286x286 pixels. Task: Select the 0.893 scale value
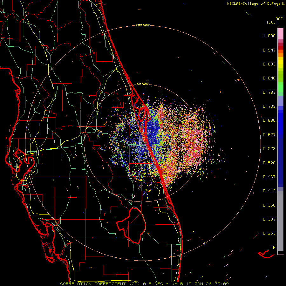click(269, 64)
